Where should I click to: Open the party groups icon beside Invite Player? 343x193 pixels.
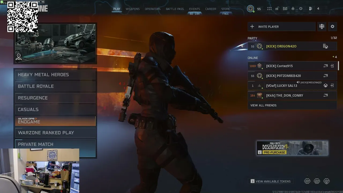[322, 27]
